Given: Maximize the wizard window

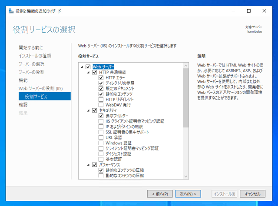Looking at the screenshot, I should [x=249, y=11].
